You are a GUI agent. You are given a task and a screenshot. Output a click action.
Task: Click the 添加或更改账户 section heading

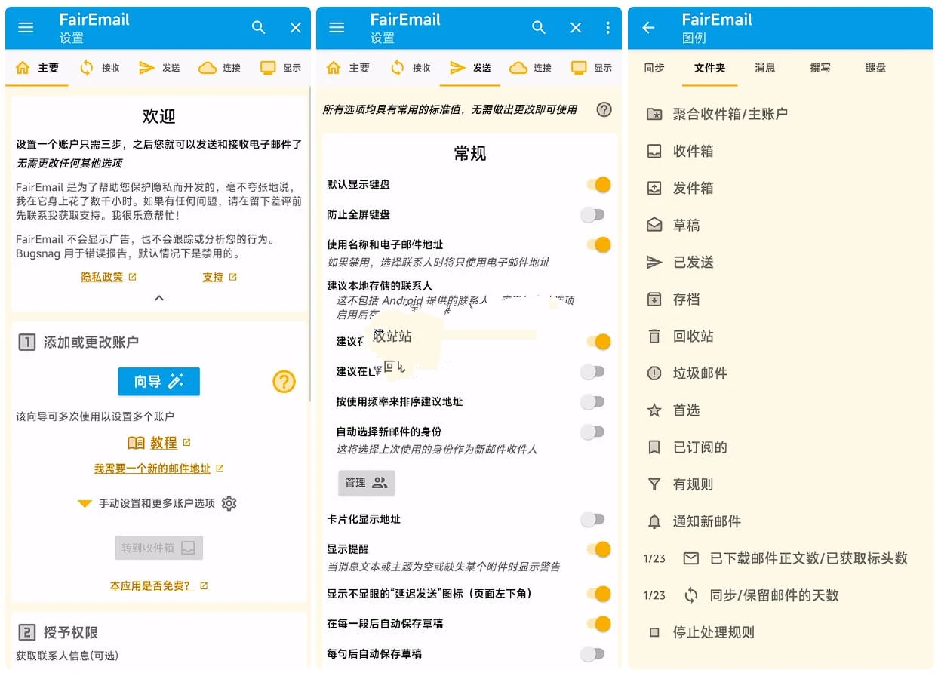[x=91, y=342]
